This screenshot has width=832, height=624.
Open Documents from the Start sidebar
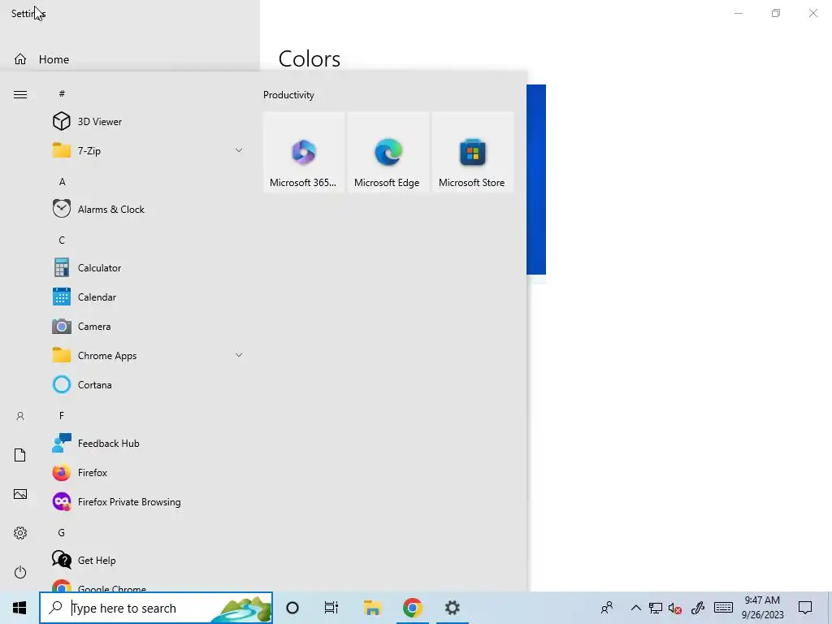point(20,455)
